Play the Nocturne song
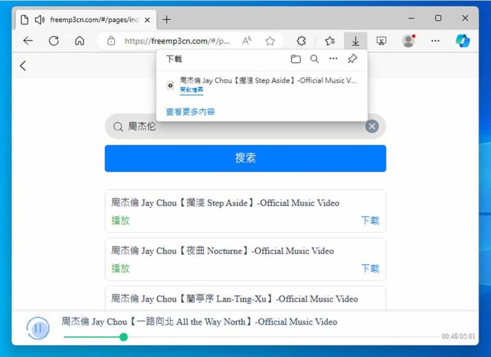 (120, 269)
